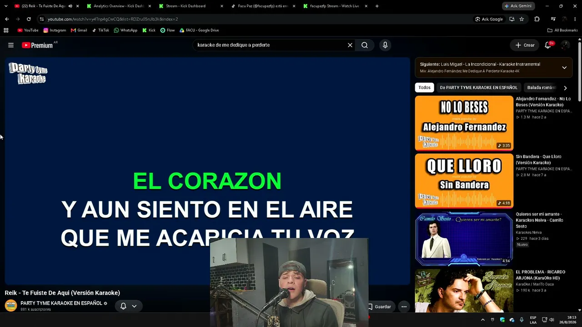
Task: Open Que Lloro Sin Bandera thumbnail
Action: [x=464, y=181]
